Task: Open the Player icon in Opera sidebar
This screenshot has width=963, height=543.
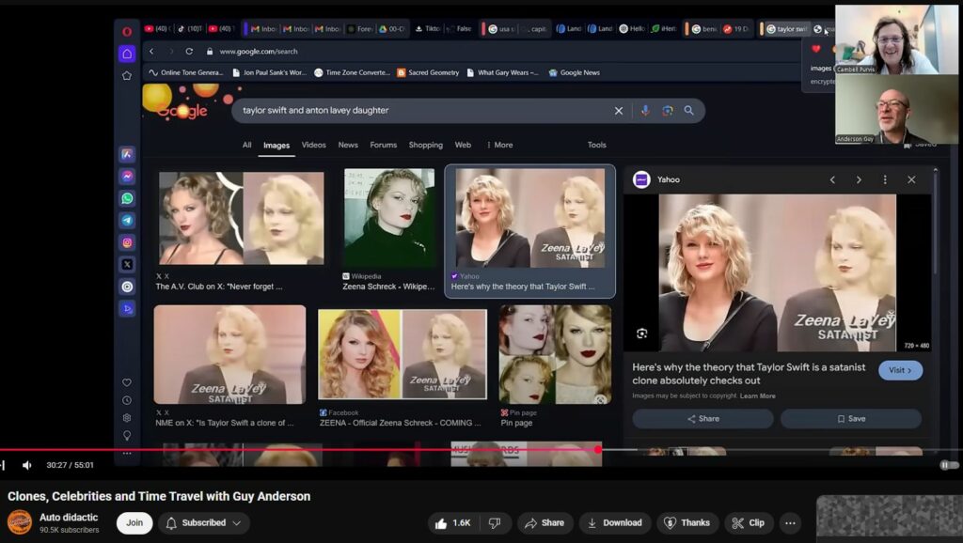Action: (127, 309)
